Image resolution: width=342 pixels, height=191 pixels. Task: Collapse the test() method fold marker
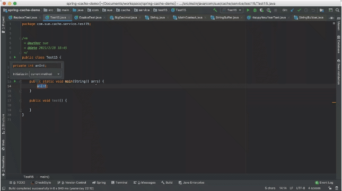[21, 101]
